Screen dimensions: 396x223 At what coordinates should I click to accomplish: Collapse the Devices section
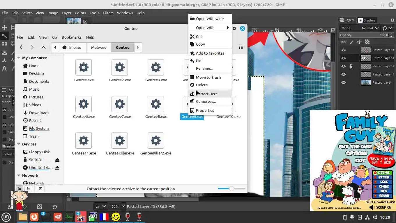click(19, 144)
